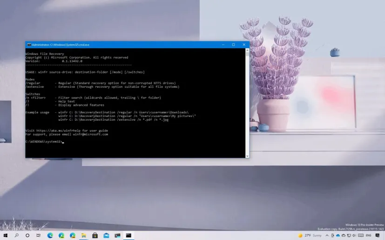
Task: Maximize the Command Prompt window
Action: [x=234, y=45]
